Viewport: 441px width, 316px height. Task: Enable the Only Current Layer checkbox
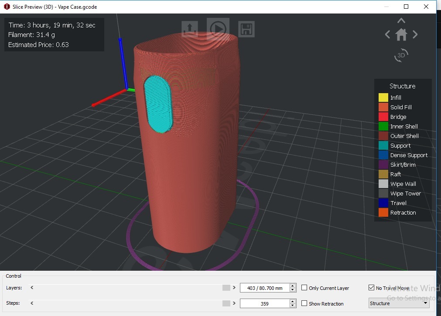tap(304, 288)
